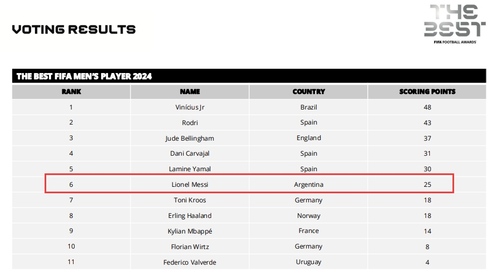Click Lamine Yamal's scoring points value 30
The height and width of the screenshot is (277, 496).
[427, 169]
